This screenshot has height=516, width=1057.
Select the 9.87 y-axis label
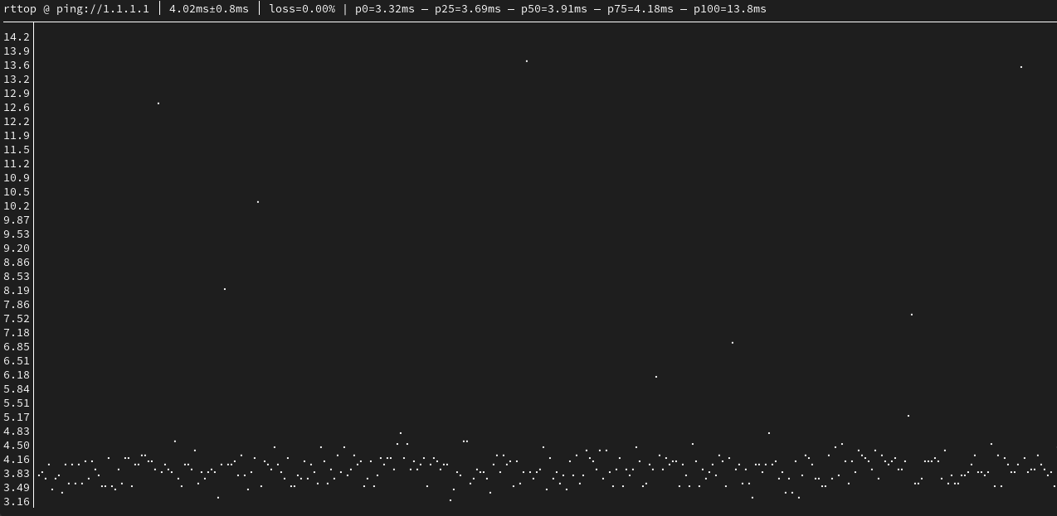click(x=17, y=220)
